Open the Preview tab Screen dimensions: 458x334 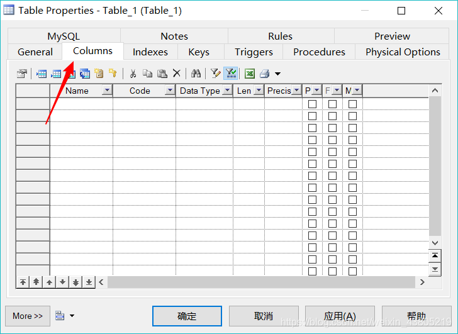pyautogui.click(x=392, y=36)
